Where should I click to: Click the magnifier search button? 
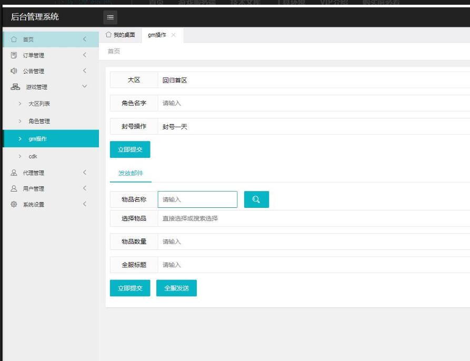point(256,199)
